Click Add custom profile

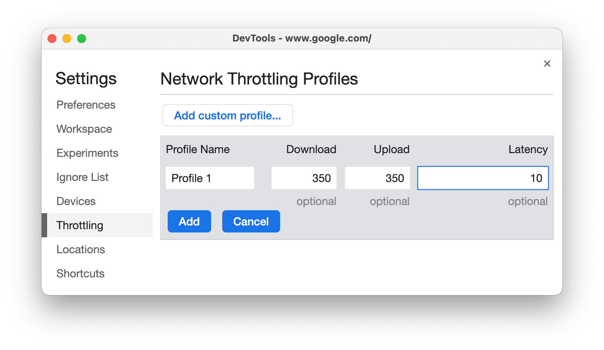point(227,115)
